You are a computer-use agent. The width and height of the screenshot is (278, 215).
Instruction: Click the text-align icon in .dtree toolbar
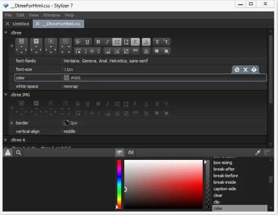tap(78, 42)
